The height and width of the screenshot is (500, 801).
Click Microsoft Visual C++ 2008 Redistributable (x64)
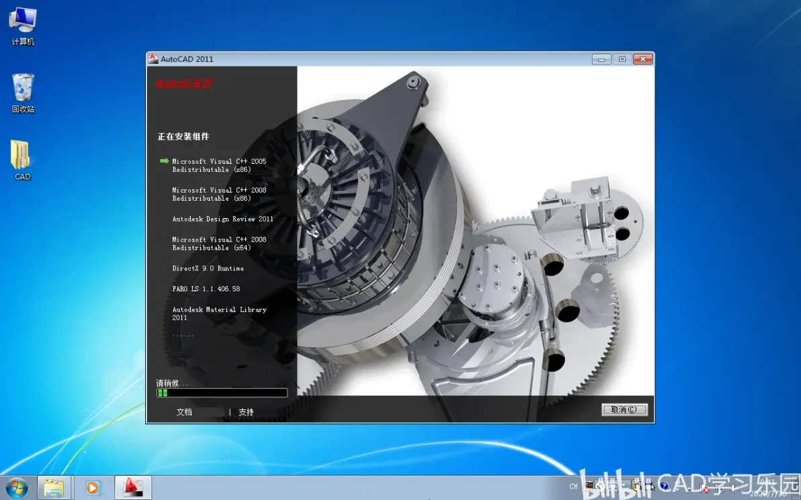(x=219, y=244)
